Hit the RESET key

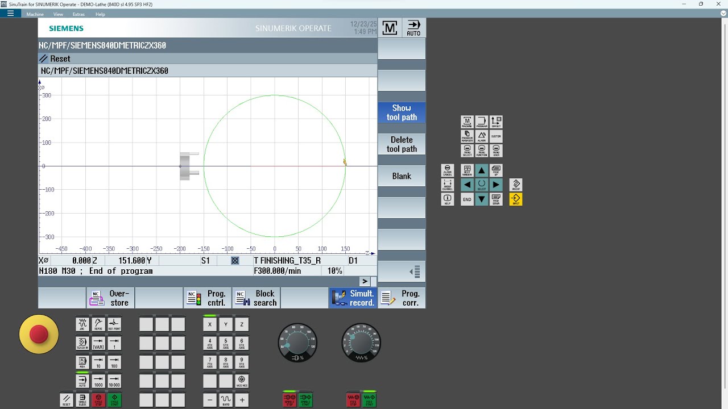click(67, 400)
